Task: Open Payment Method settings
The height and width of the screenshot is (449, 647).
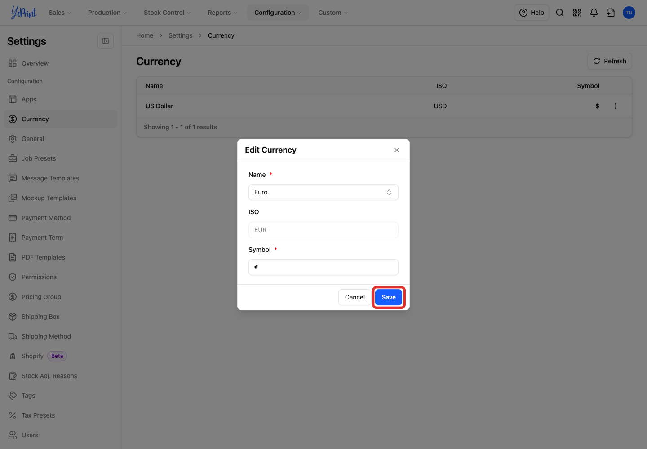Action: (x=60, y=218)
